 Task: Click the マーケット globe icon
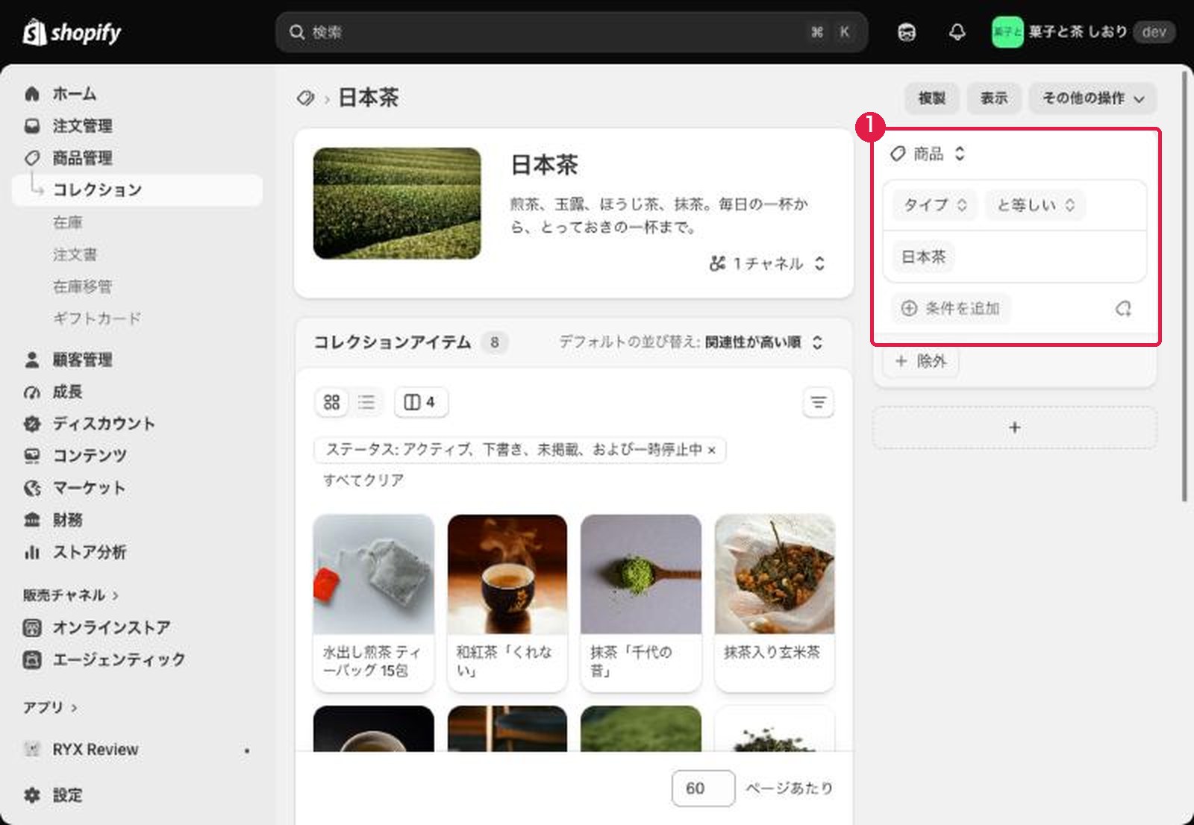tap(32, 488)
